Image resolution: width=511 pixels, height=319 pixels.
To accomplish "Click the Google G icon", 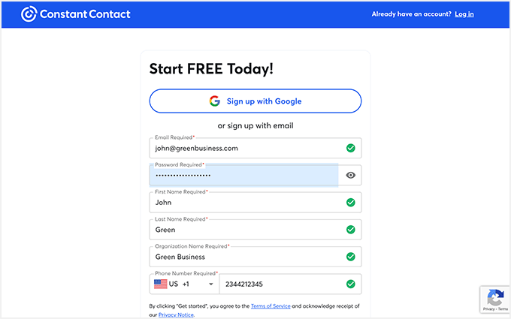I will tap(214, 101).
